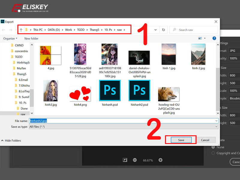Open the Save as type dropdown

point(216,127)
